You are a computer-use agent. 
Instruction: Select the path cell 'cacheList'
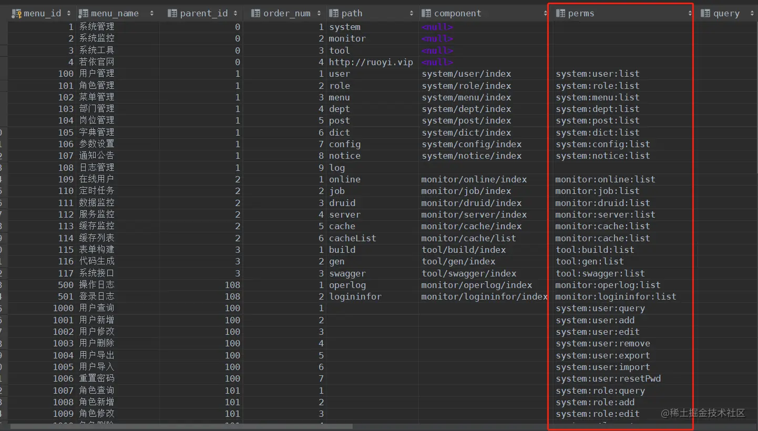pyautogui.click(x=353, y=238)
